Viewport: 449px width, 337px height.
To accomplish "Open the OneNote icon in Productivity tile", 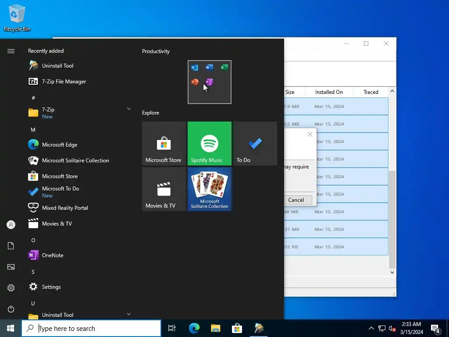I will (x=209, y=82).
